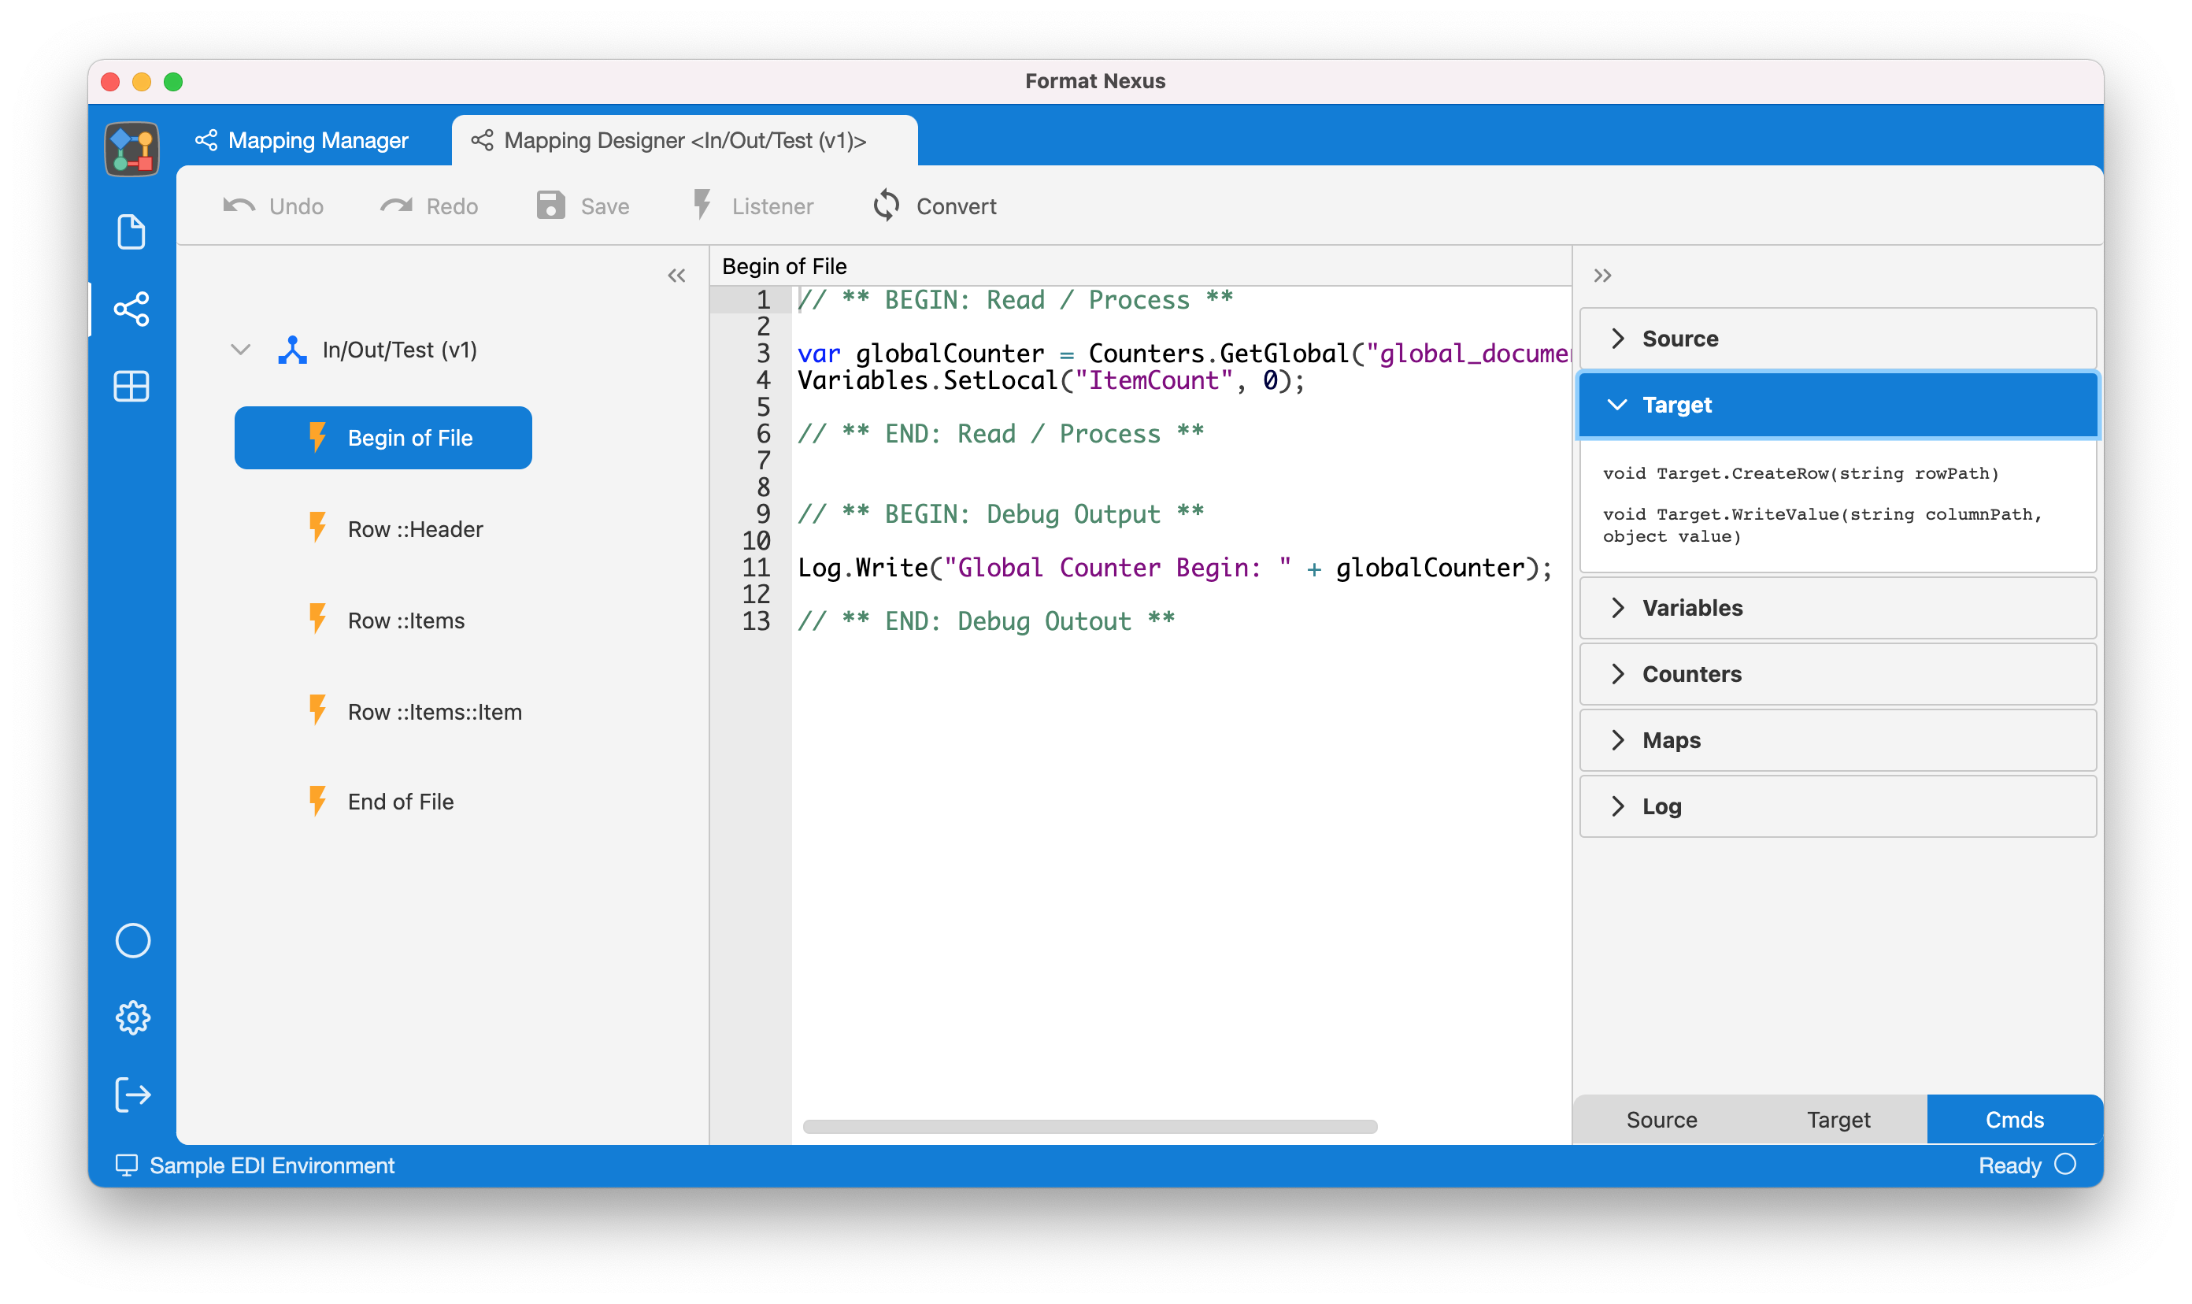The width and height of the screenshot is (2192, 1304).
Task: Select the Row ::Items event
Action: tap(406, 621)
